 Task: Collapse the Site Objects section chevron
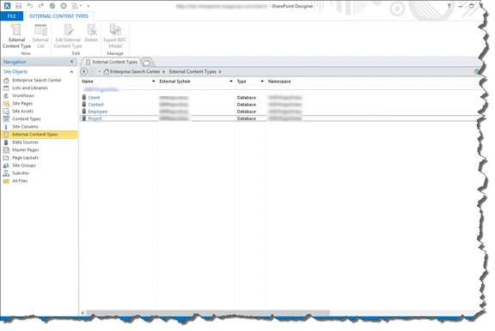pos(71,72)
